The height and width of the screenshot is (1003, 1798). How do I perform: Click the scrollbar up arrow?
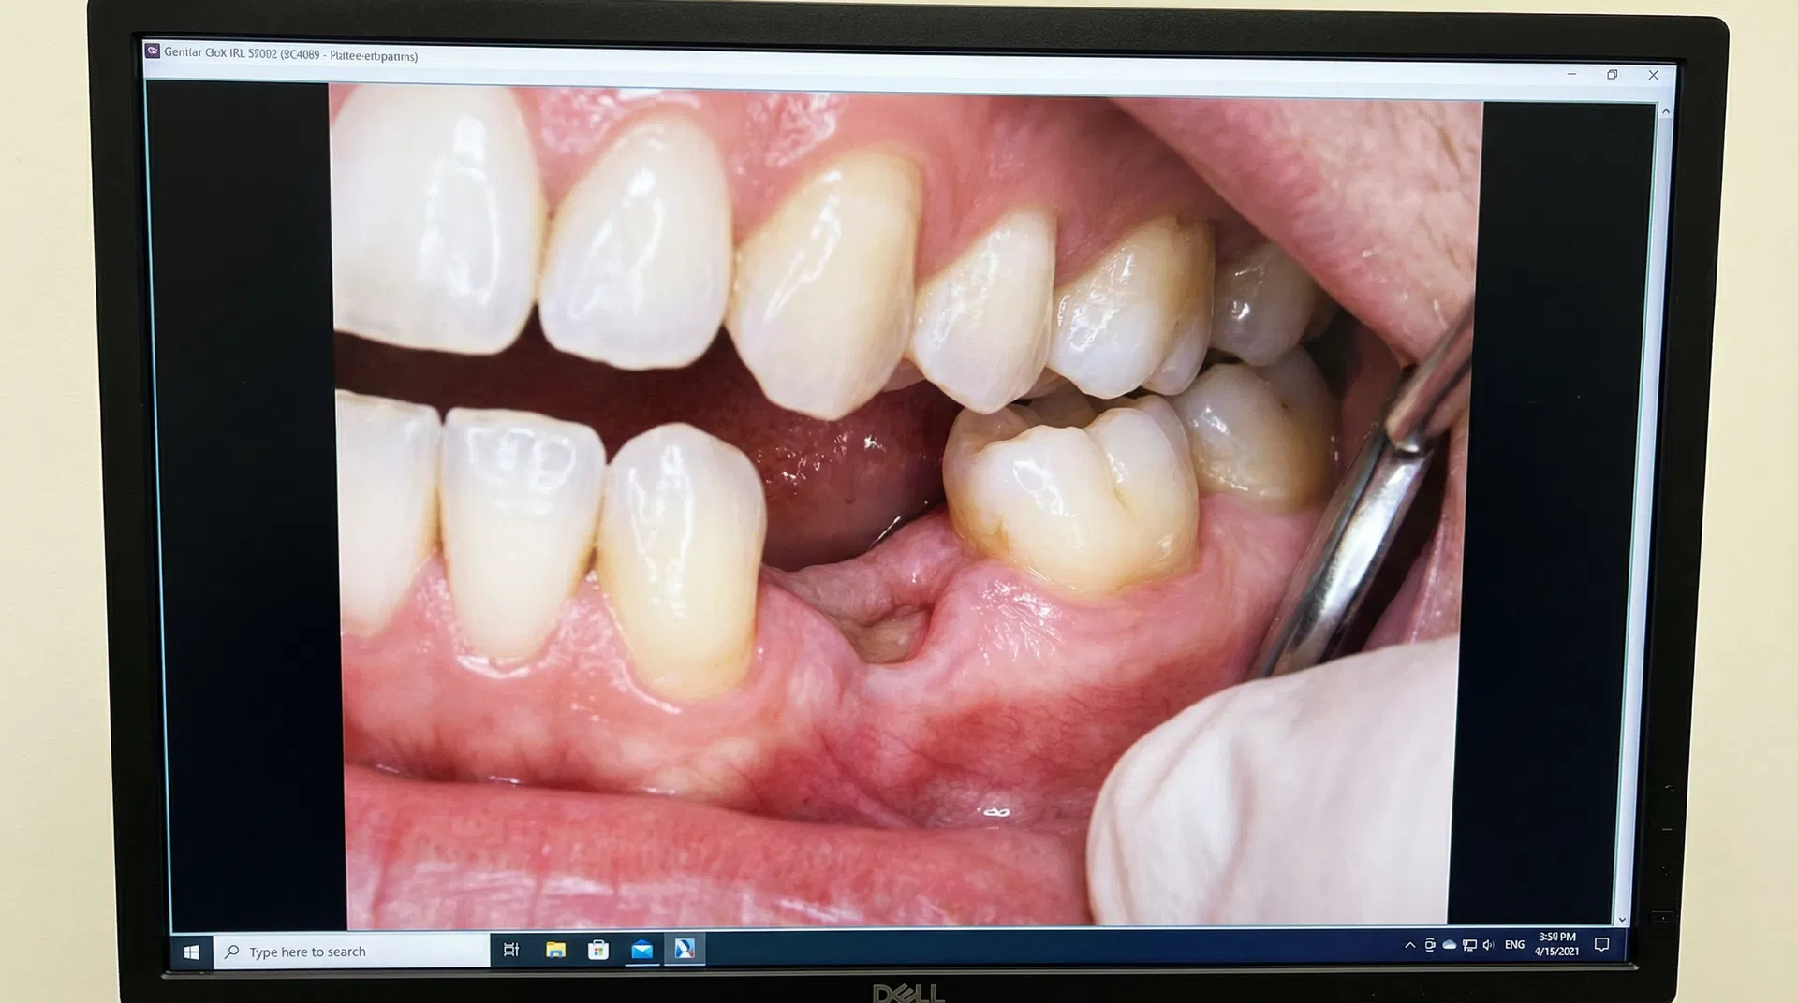coord(1666,109)
